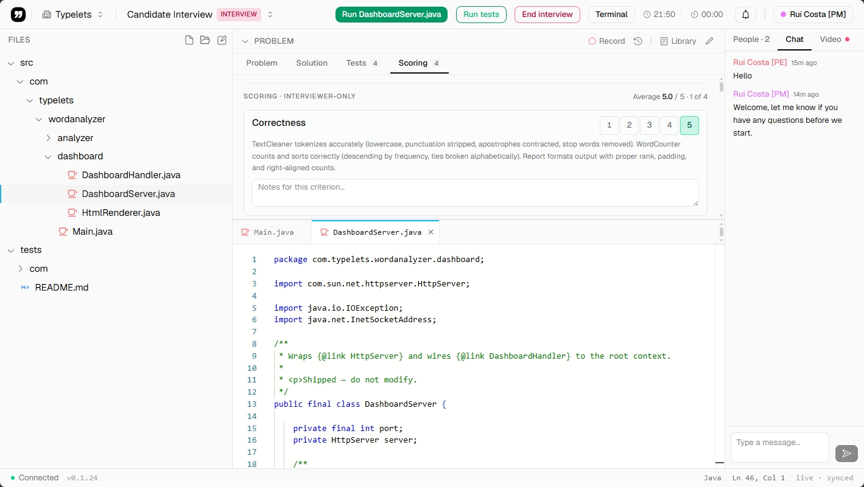Viewport: 864px width, 487px height.
Task: Select score 1 for Correctness
Action: click(x=609, y=125)
